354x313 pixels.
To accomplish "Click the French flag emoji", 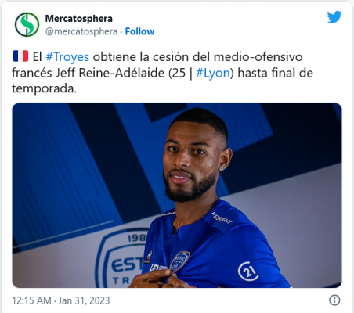I will point(20,56).
